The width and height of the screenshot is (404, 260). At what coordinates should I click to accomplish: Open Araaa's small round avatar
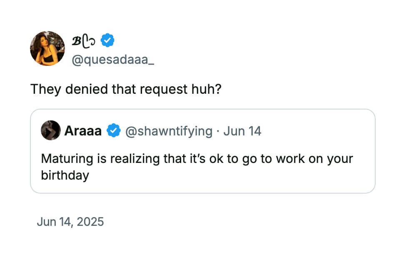tap(51, 130)
